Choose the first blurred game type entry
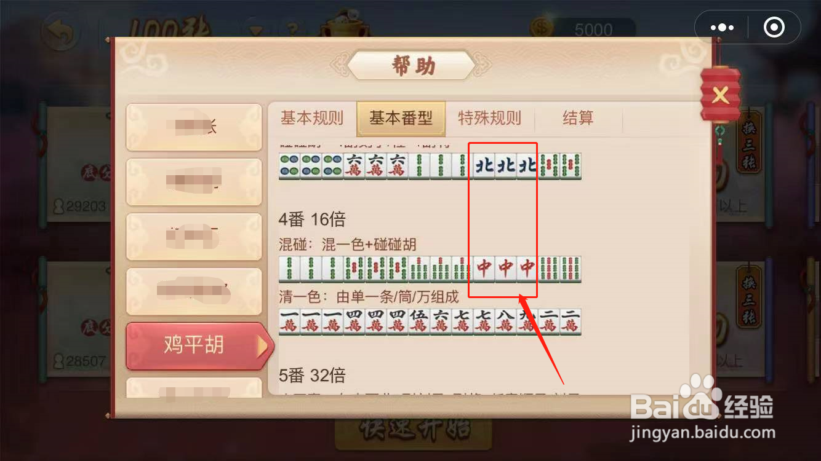This screenshot has width=821, height=461. (x=194, y=127)
